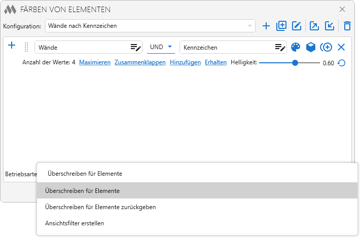Click the blue 3D cube icon
Viewport: 362px width, 240px height.
click(x=310, y=47)
